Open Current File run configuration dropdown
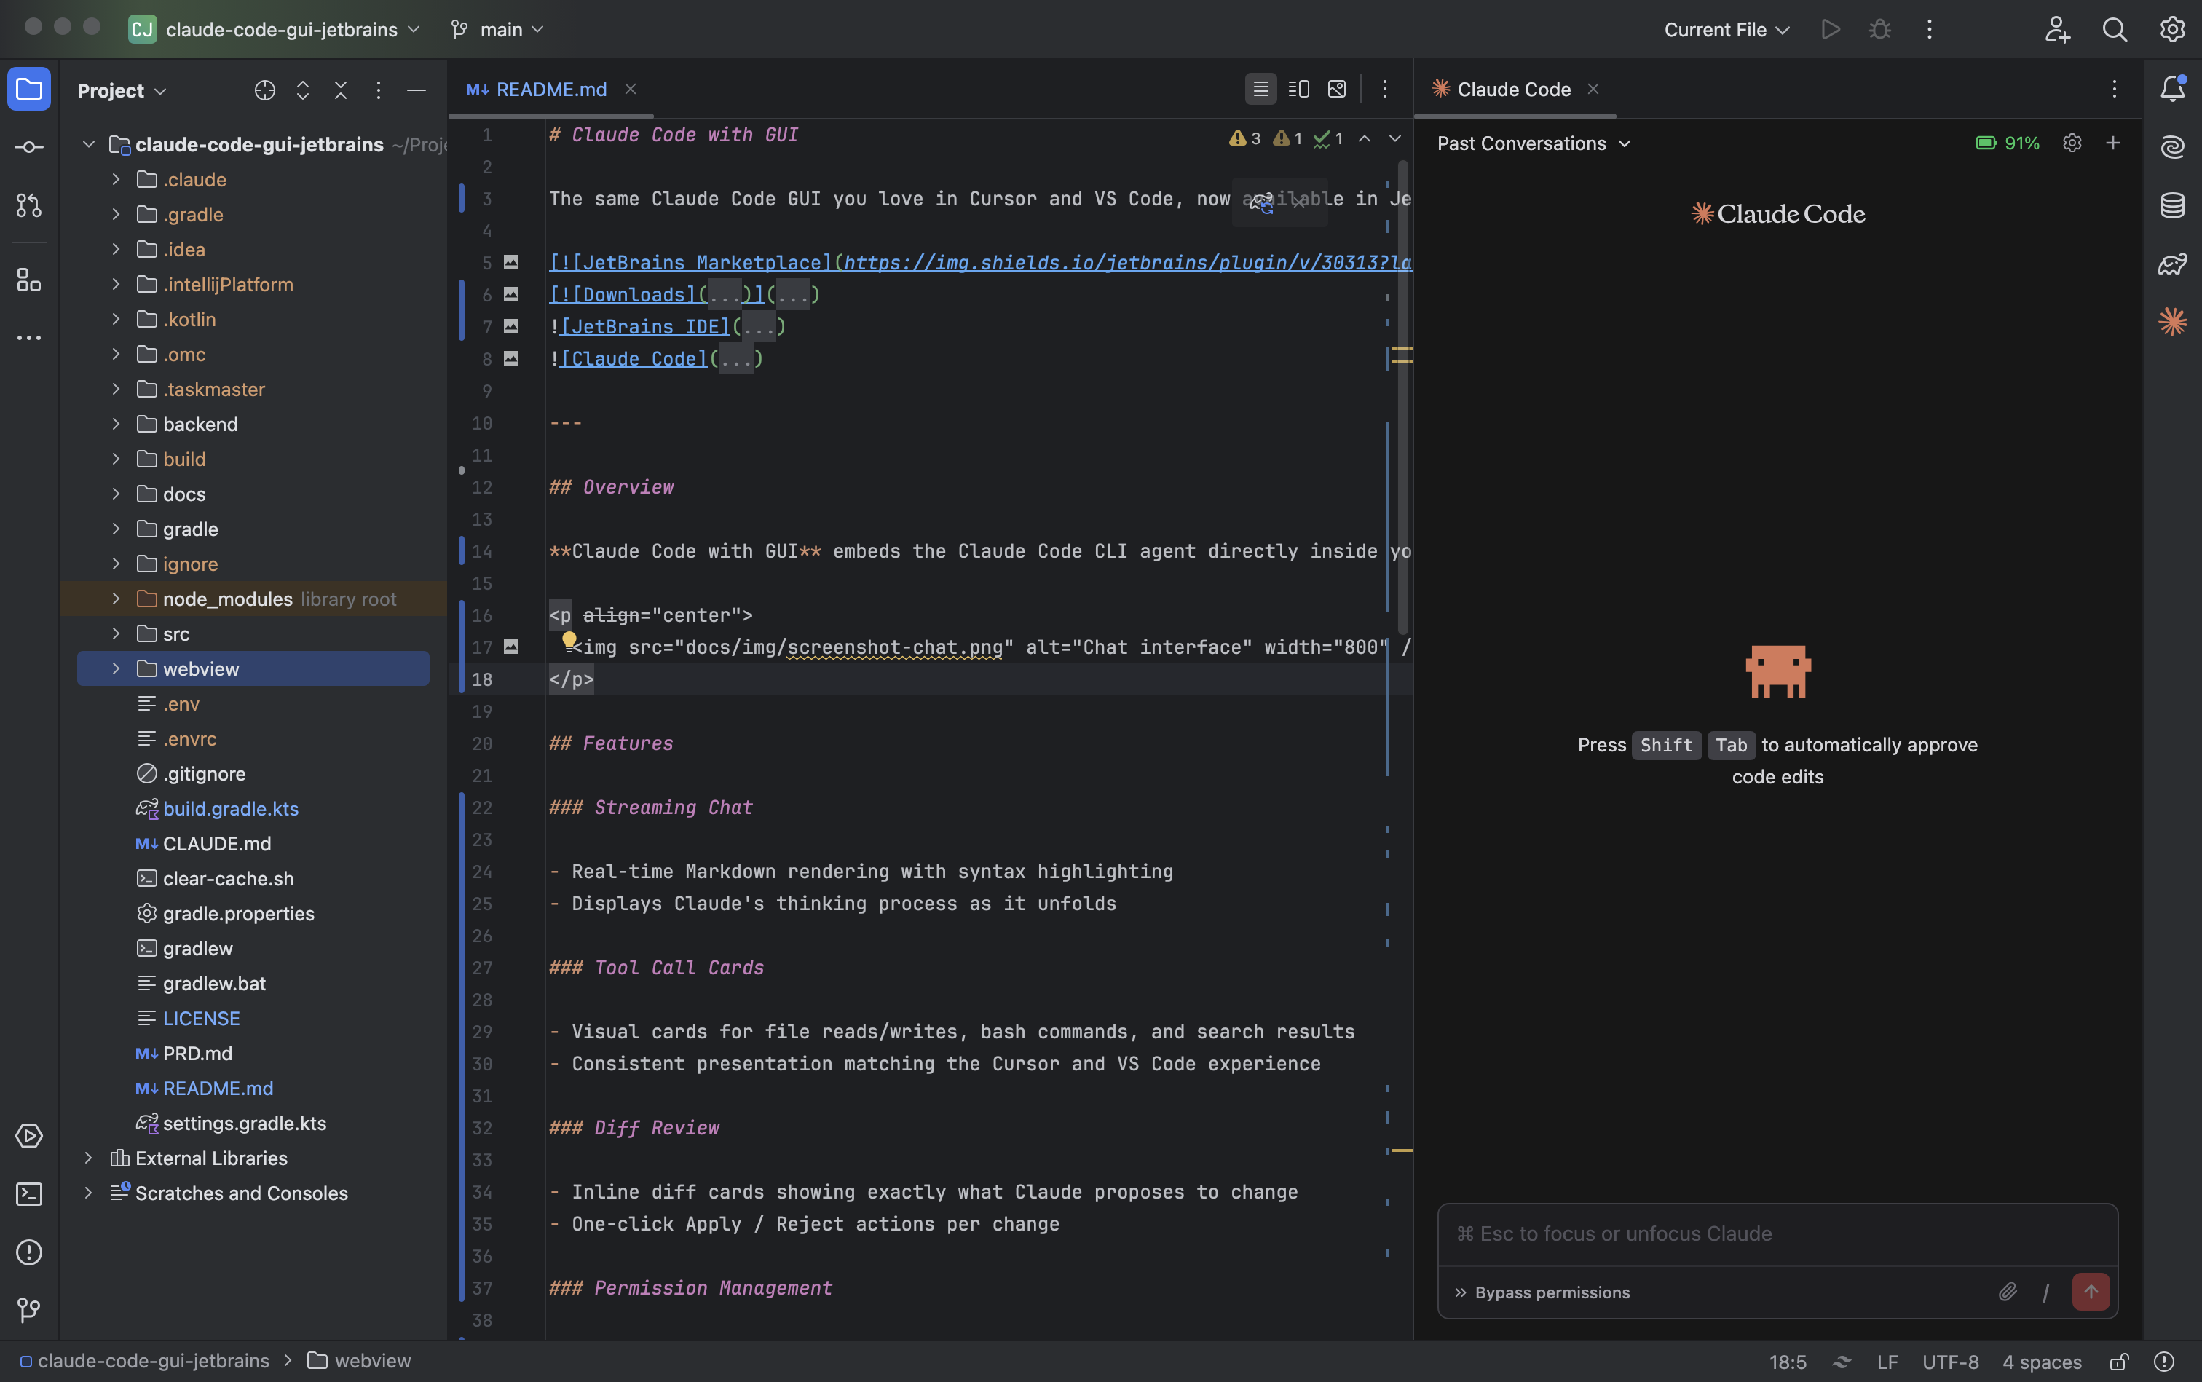 tap(1727, 29)
